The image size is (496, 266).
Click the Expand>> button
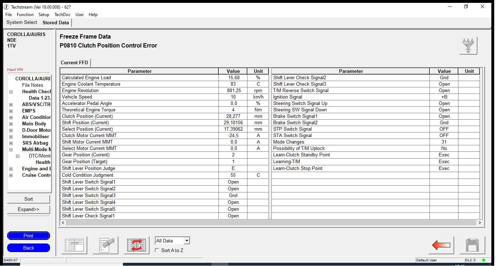pyautogui.click(x=29, y=209)
